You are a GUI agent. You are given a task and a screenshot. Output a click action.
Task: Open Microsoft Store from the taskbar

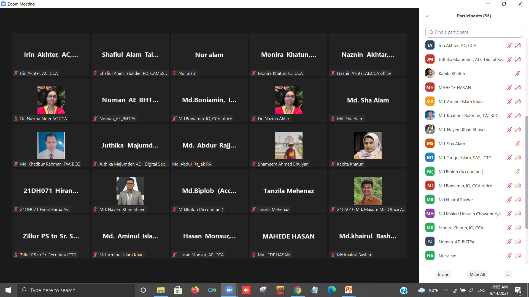(x=178, y=290)
